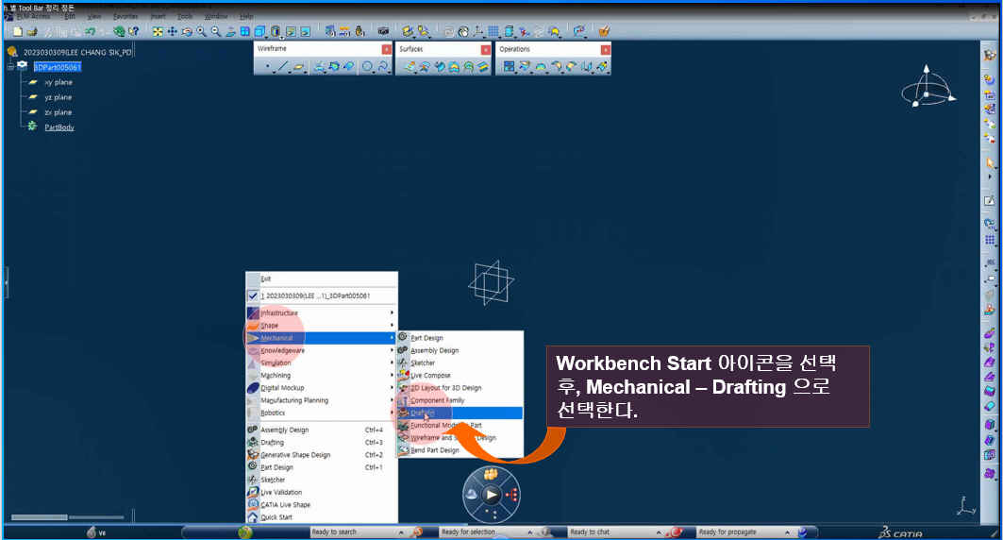Viewport: 1003px width, 540px height.
Task: Click the top people quadrant on the action pad
Action: coord(491,475)
